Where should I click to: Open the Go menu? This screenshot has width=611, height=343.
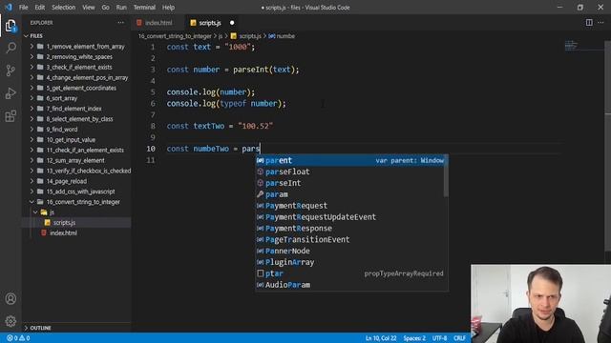(x=106, y=8)
